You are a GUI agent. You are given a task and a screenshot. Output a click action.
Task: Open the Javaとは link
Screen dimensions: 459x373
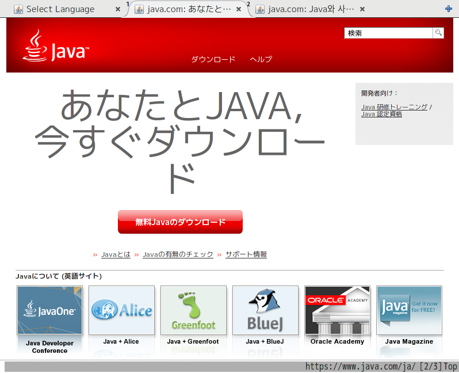pos(116,254)
